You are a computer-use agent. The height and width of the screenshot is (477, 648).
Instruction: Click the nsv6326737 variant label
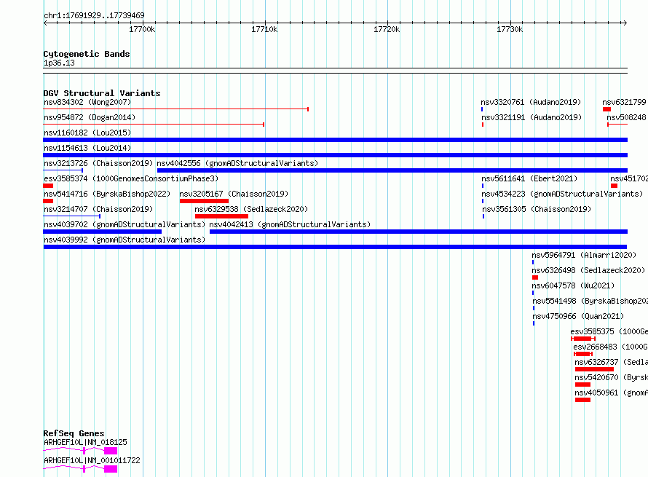click(x=611, y=362)
